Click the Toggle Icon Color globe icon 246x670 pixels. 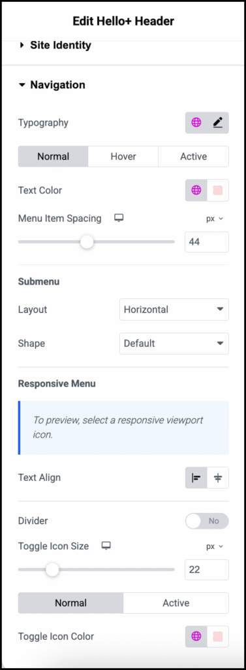[x=196, y=637]
